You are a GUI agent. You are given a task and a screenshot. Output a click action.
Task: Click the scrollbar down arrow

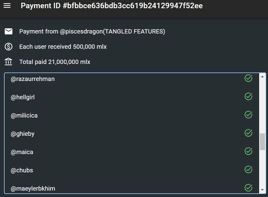262,190
